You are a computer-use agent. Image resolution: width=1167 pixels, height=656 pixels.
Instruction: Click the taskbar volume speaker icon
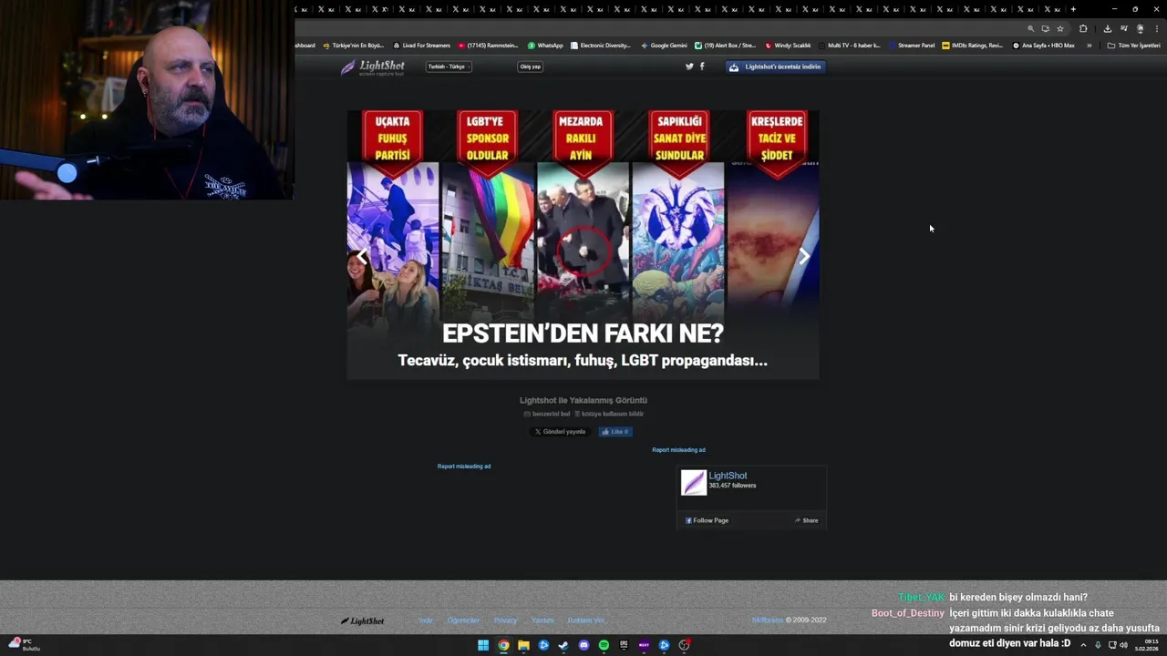tap(1123, 645)
